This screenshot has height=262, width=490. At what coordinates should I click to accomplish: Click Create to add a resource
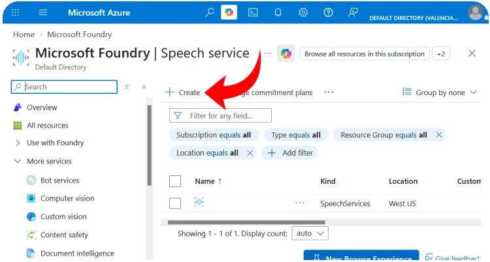coord(183,93)
